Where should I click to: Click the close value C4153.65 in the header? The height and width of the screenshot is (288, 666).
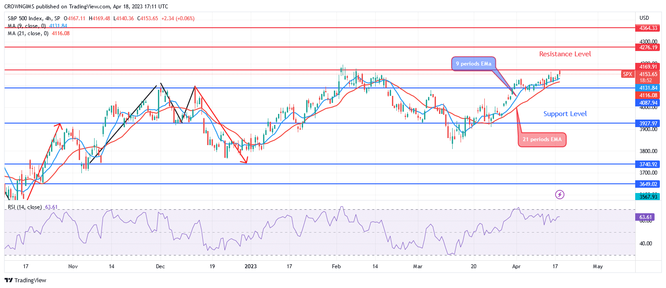148,18
